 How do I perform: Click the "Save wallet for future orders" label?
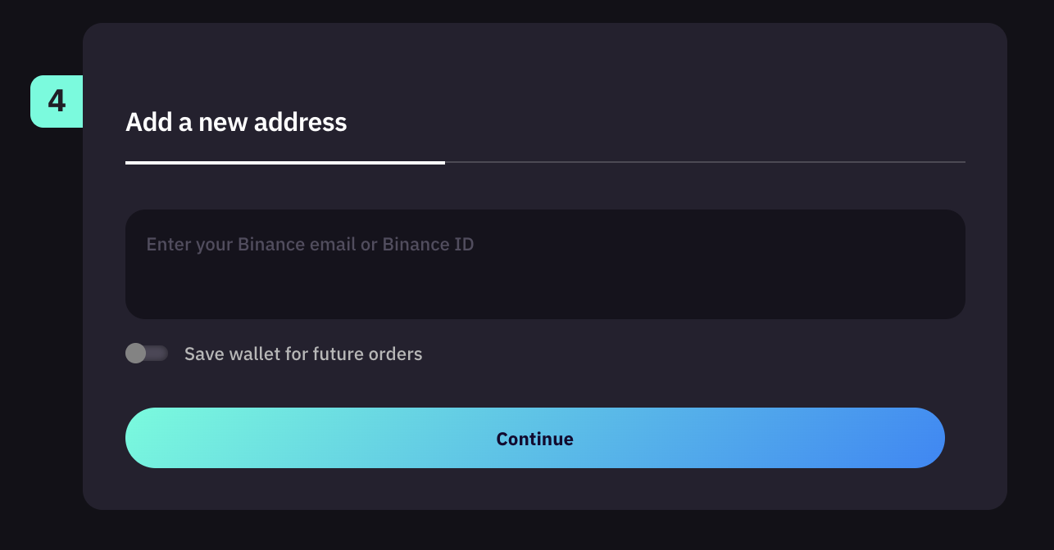tap(303, 354)
